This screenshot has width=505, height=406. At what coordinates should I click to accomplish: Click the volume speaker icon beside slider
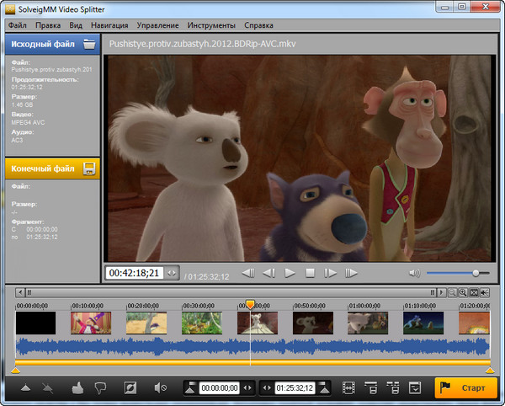point(414,273)
